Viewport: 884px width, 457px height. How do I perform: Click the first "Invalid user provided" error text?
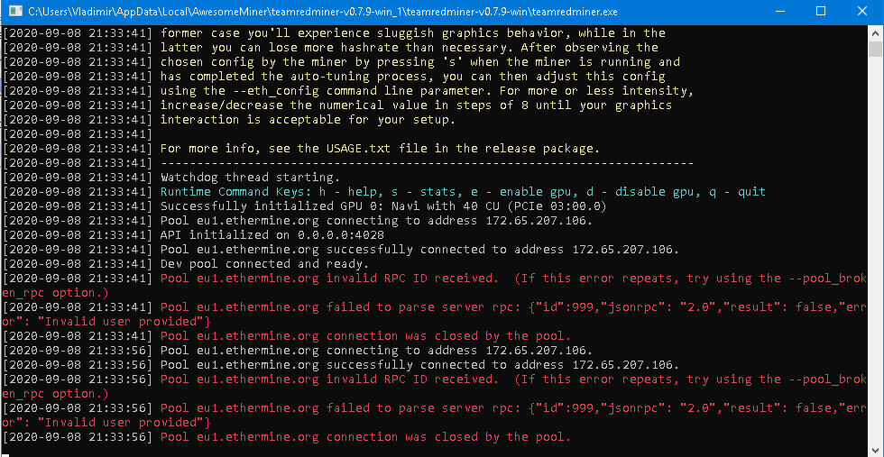pos(124,322)
